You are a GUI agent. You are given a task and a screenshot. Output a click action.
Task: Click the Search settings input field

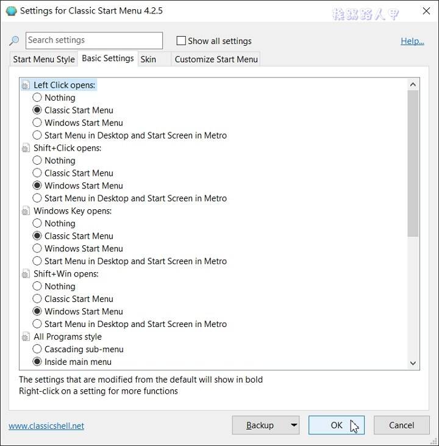coord(94,40)
